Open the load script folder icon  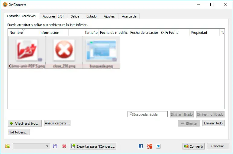[x=8, y=146]
